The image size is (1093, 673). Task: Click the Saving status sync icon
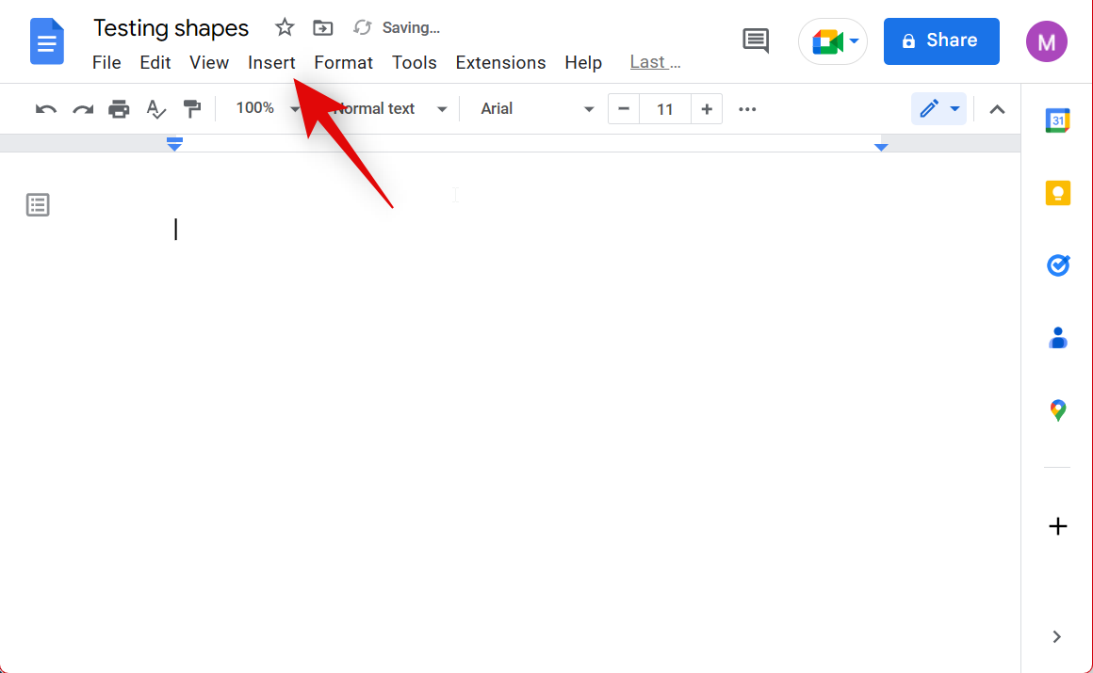coord(362,28)
